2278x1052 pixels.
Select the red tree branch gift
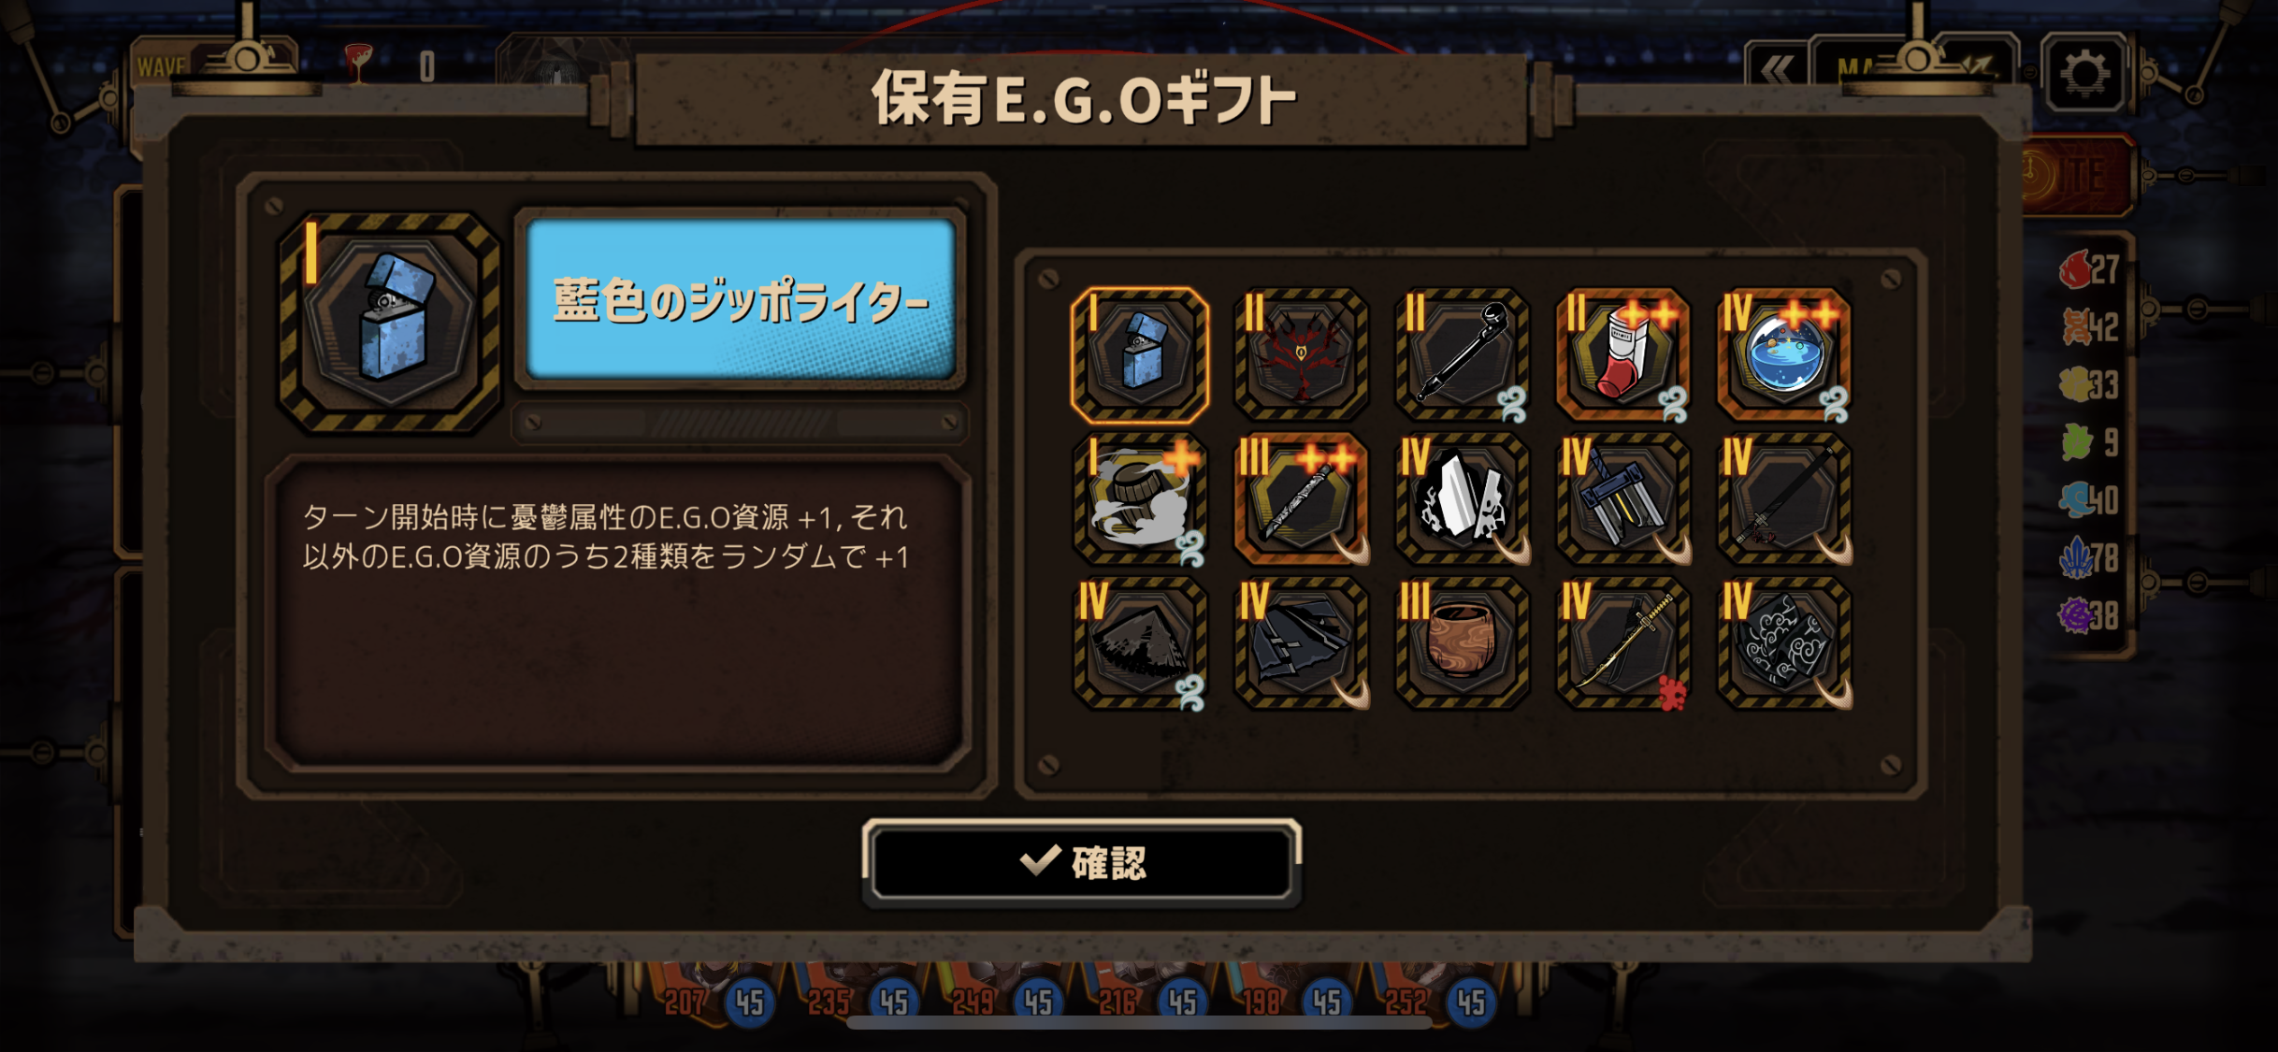(1301, 355)
